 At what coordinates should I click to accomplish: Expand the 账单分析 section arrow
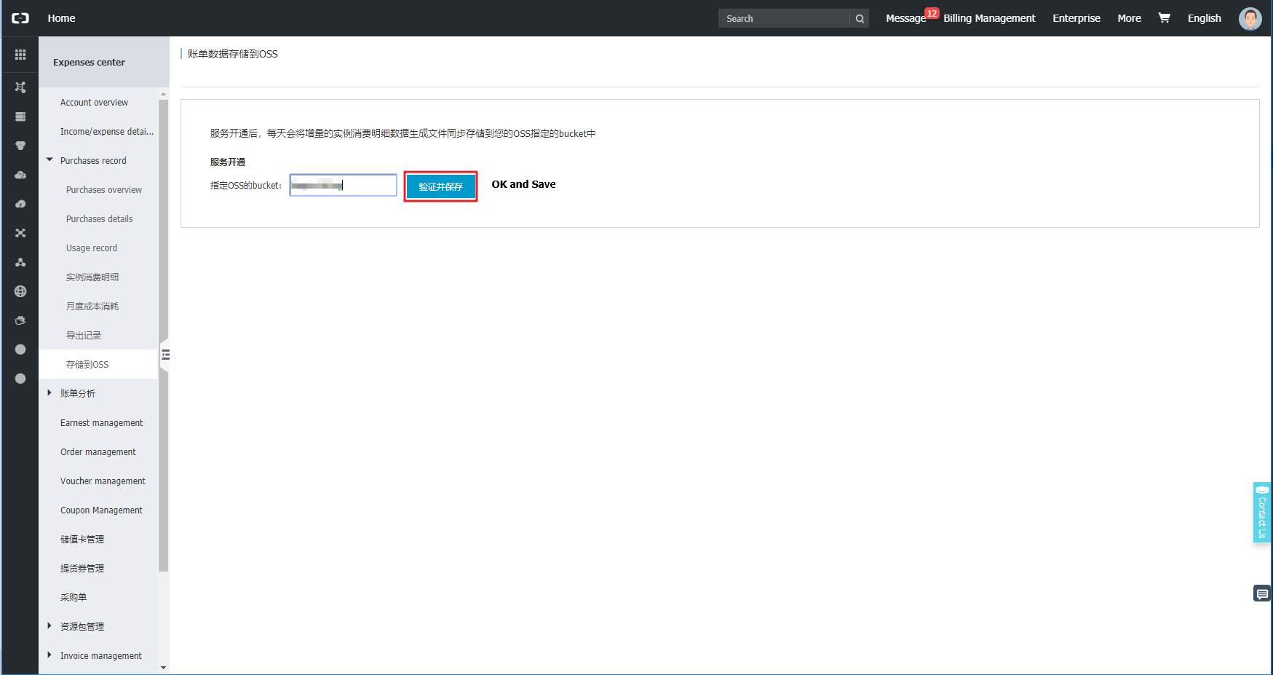pos(49,393)
